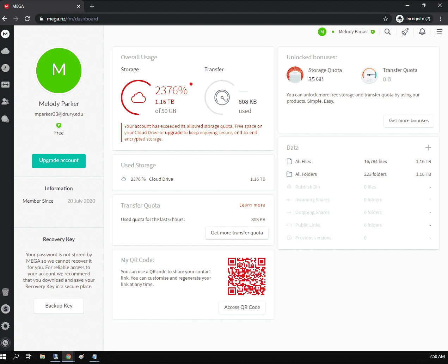Open the Learn more link
This screenshot has width=448, height=364.
(x=252, y=205)
